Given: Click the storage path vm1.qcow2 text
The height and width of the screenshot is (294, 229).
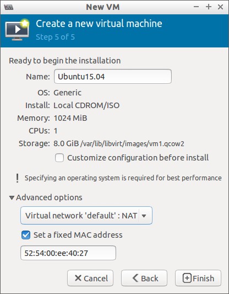Looking at the screenshot, I should click(132, 144).
